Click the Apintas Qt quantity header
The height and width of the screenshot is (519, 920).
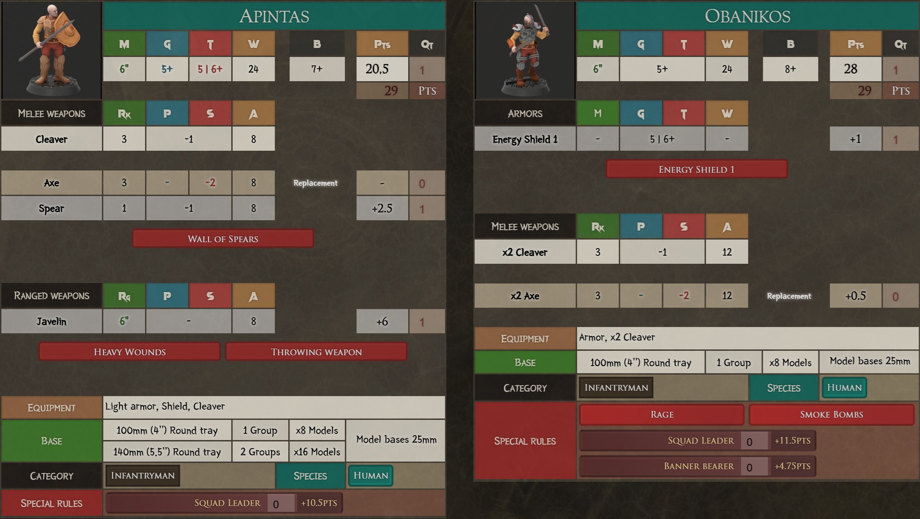point(427,44)
